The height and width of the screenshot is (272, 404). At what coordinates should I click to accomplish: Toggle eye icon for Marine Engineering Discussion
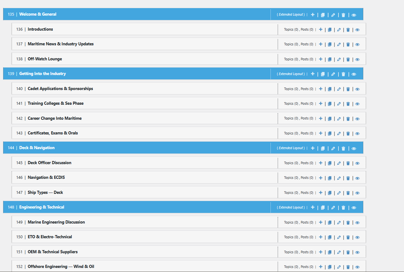click(357, 223)
